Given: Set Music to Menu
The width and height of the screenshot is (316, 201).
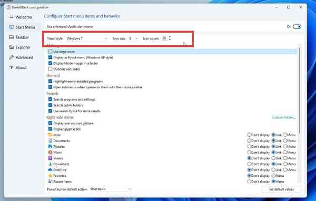Looking at the screenshot, I should [285, 152].
